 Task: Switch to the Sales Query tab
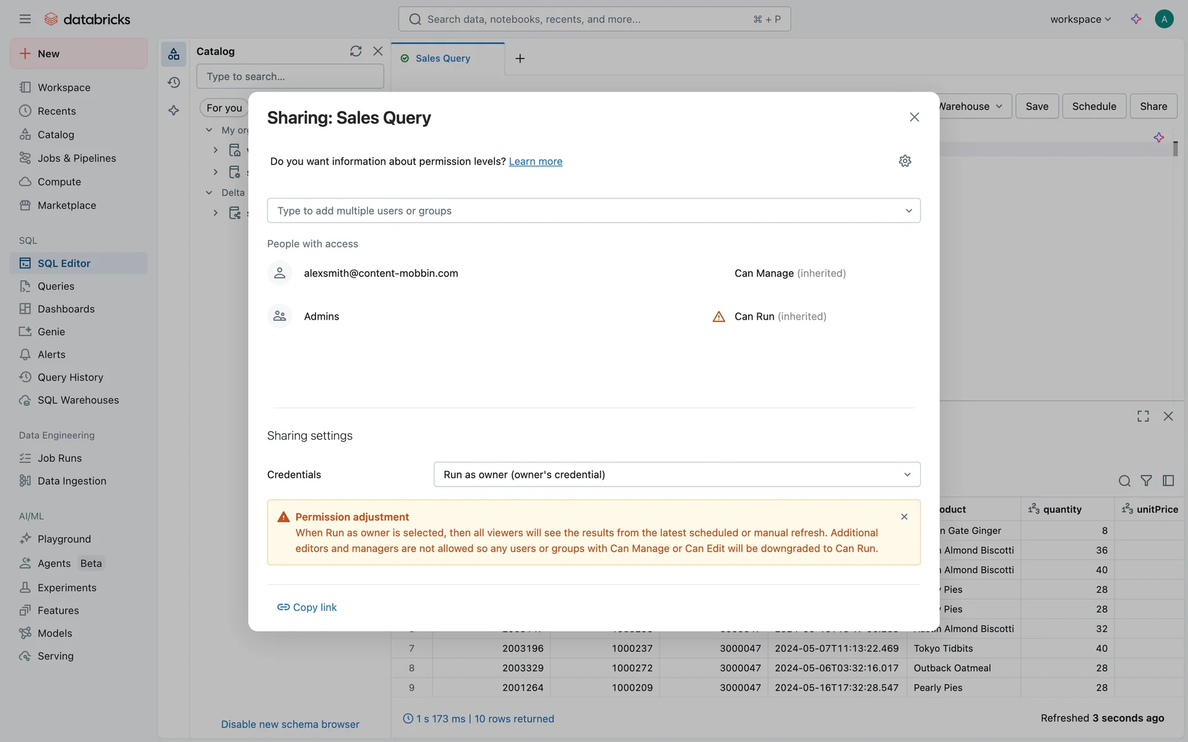pos(442,58)
